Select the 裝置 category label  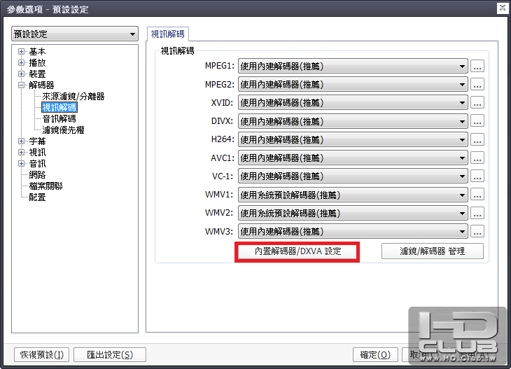click(37, 74)
